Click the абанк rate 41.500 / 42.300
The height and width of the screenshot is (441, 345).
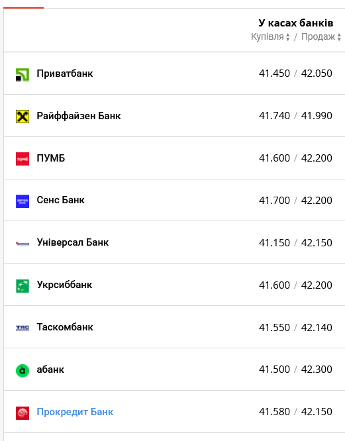point(295,369)
